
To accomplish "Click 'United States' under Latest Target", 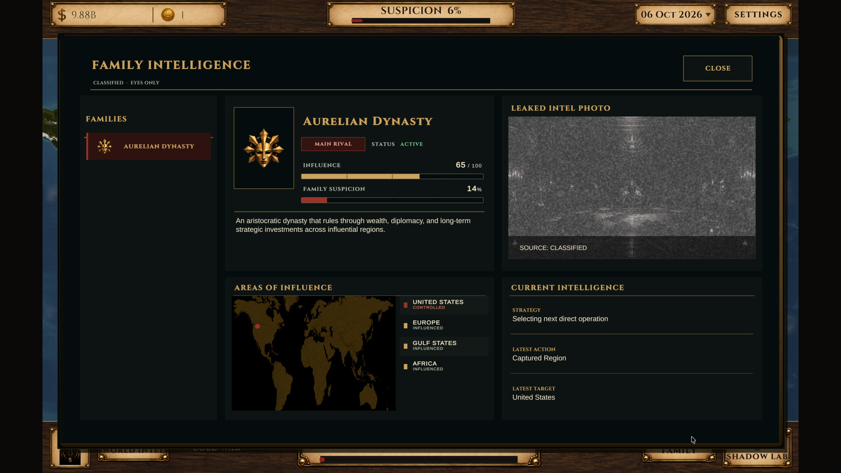I will [534, 397].
